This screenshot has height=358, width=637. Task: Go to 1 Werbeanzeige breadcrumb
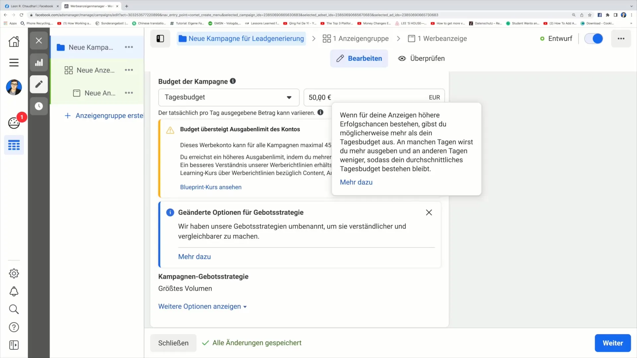(437, 38)
